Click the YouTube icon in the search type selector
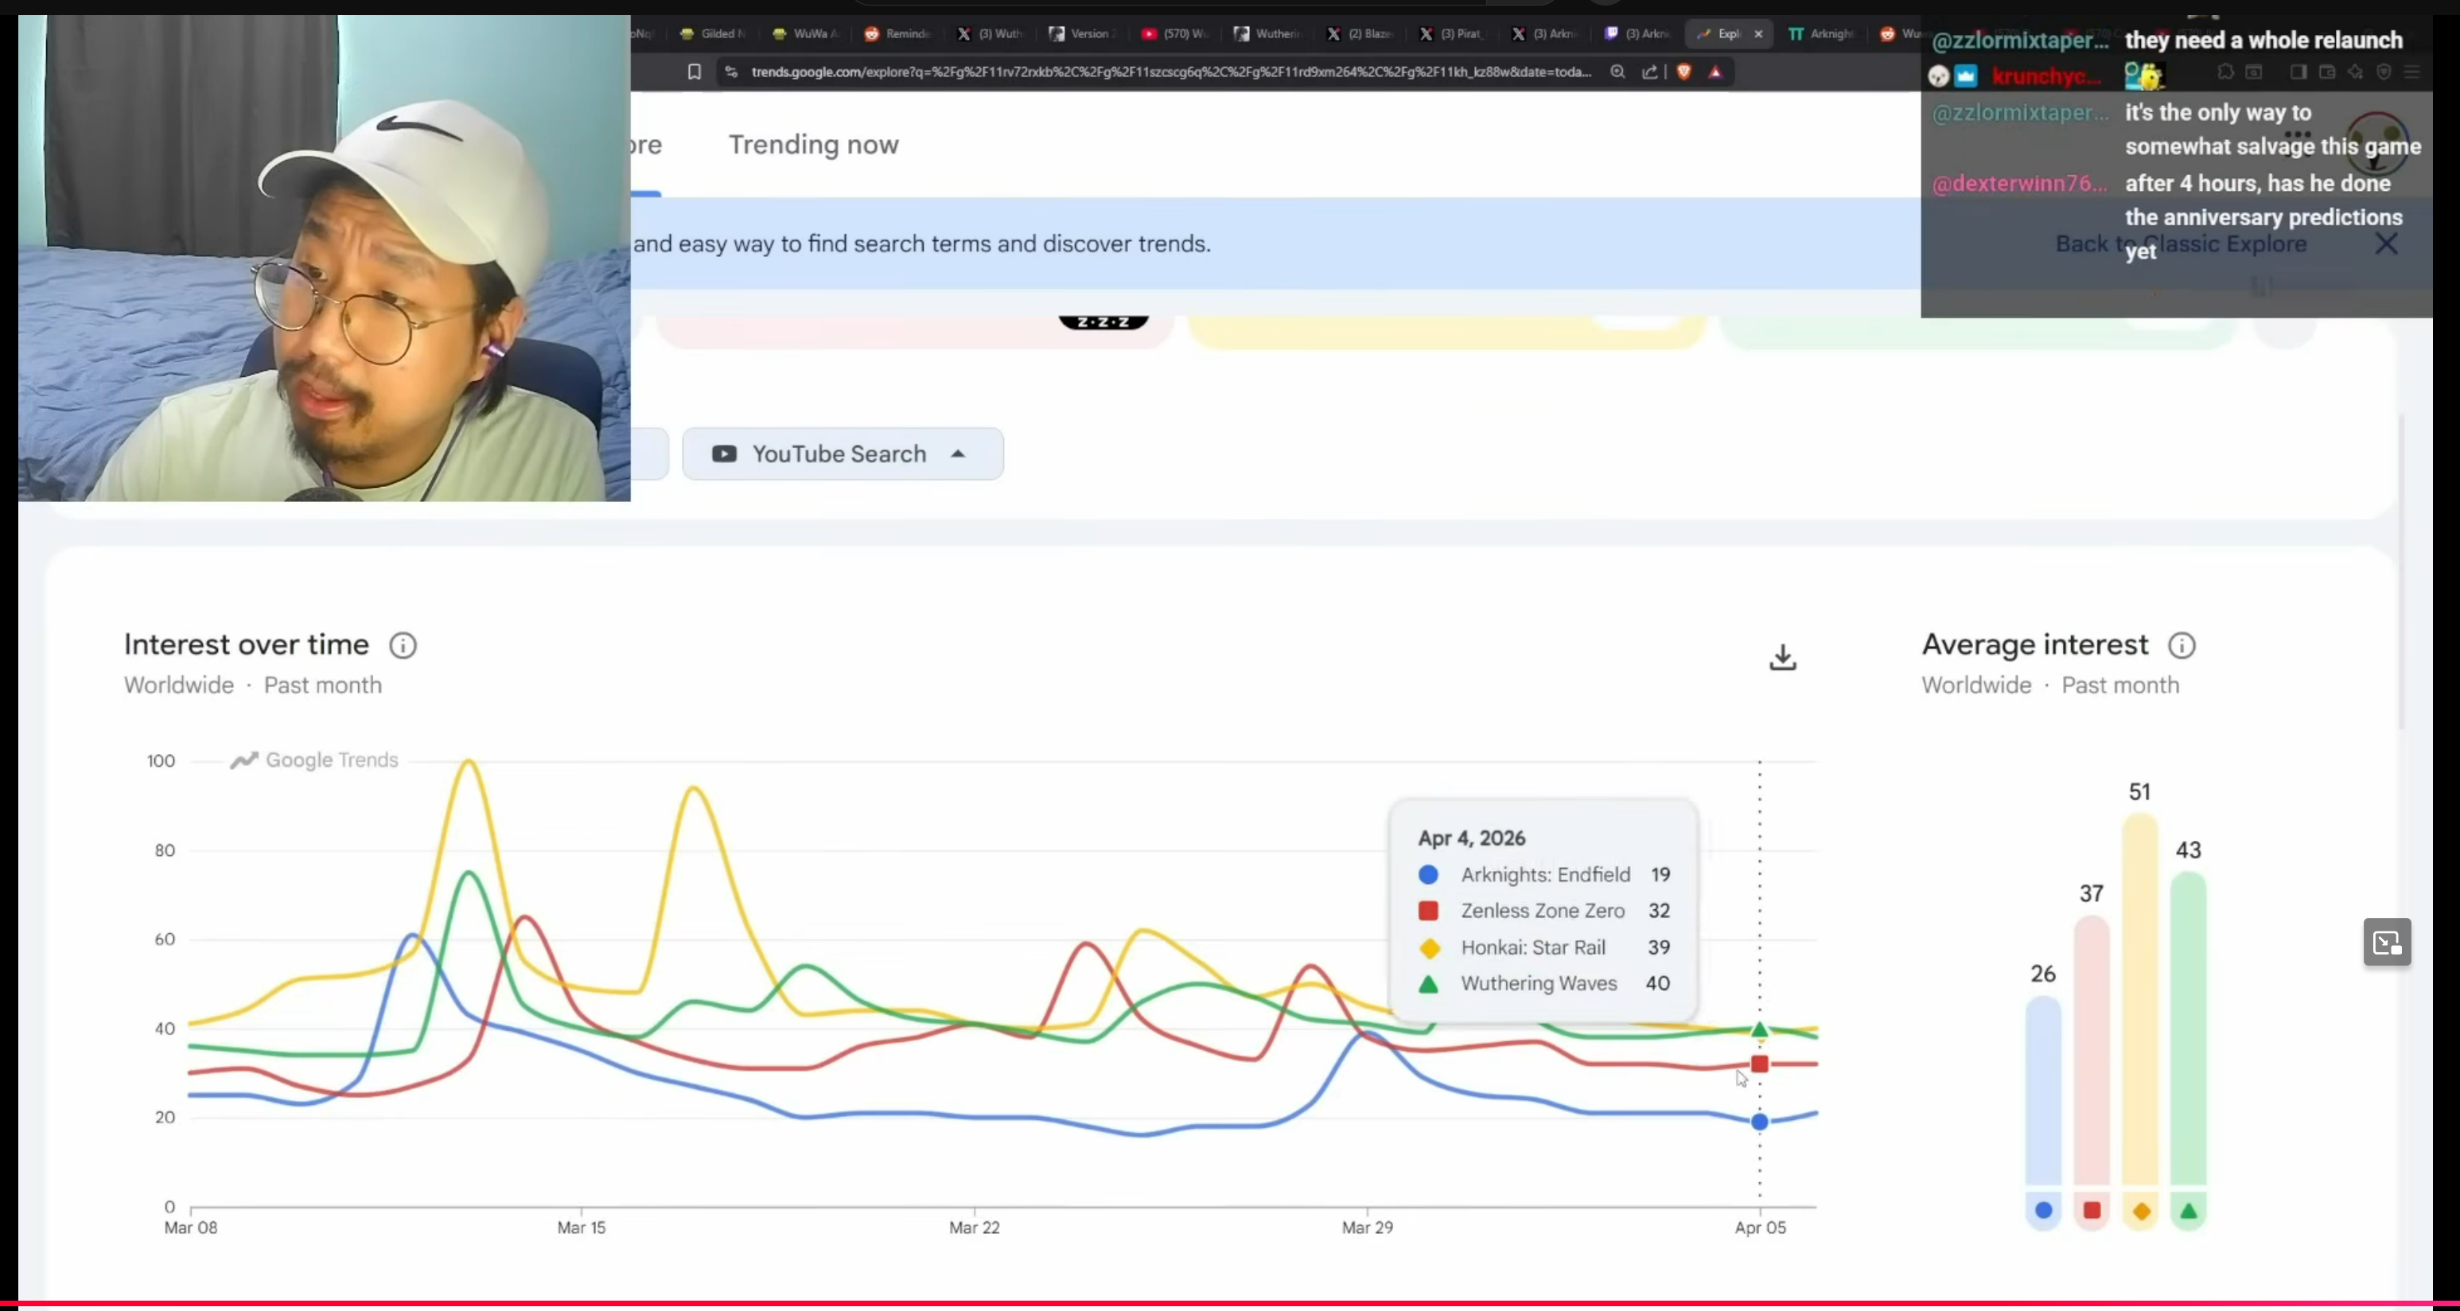Image resolution: width=2460 pixels, height=1311 pixels. [x=724, y=454]
